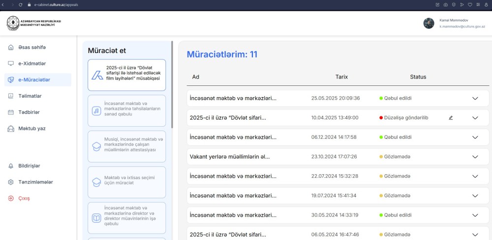This screenshot has height=240, width=492.
Task: Open the e-Xidmətlər menu item
Action: (31, 63)
